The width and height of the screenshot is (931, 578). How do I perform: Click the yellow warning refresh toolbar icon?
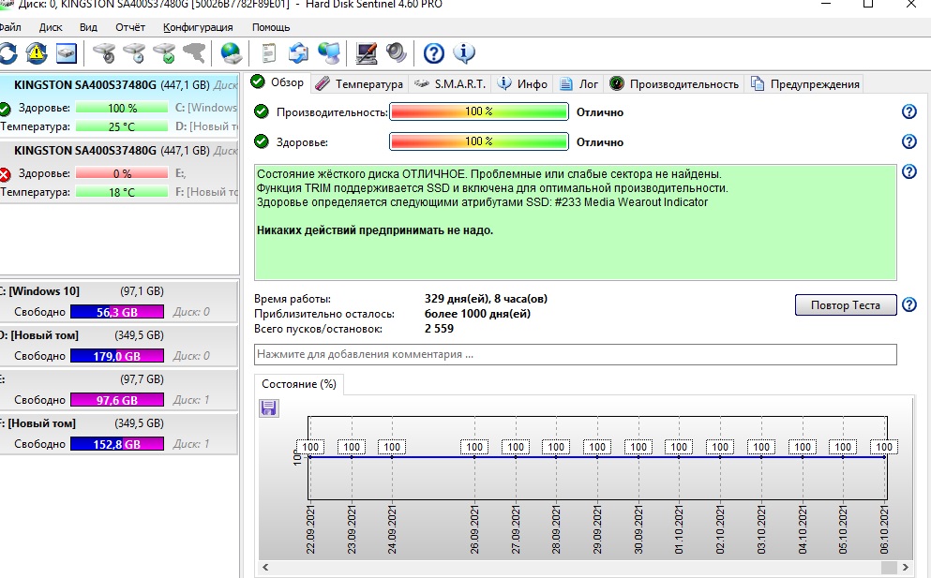pos(37,52)
